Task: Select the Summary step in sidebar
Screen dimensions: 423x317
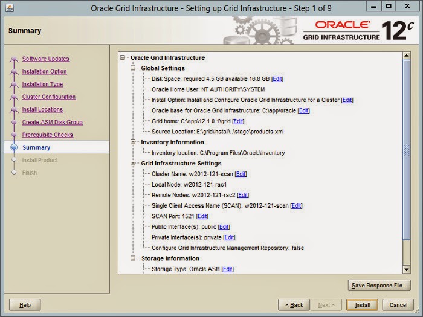Action: tap(36, 147)
